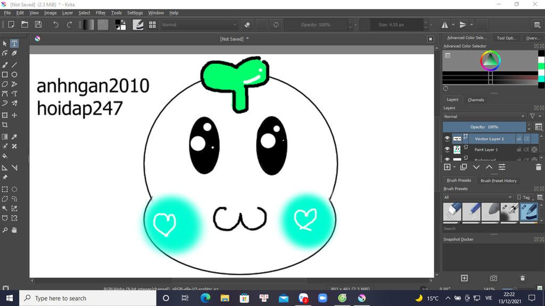Select the Transform tool

(5, 115)
